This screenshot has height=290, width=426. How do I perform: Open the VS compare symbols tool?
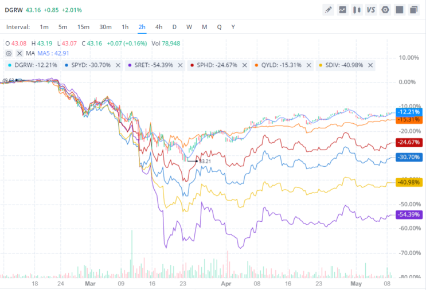click(x=371, y=10)
